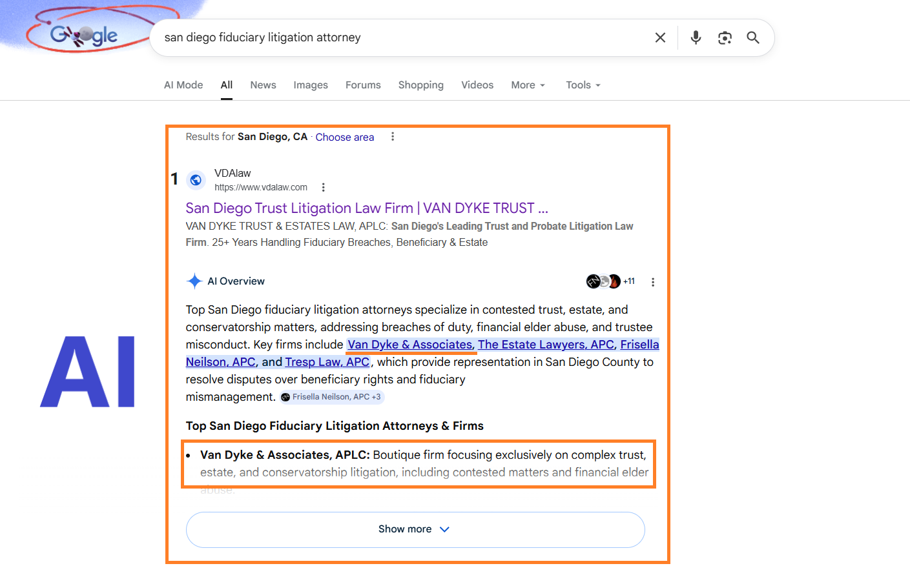The image size is (910, 586).
Task: Follow The Estate Lawyers, APC link
Action: [546, 345]
